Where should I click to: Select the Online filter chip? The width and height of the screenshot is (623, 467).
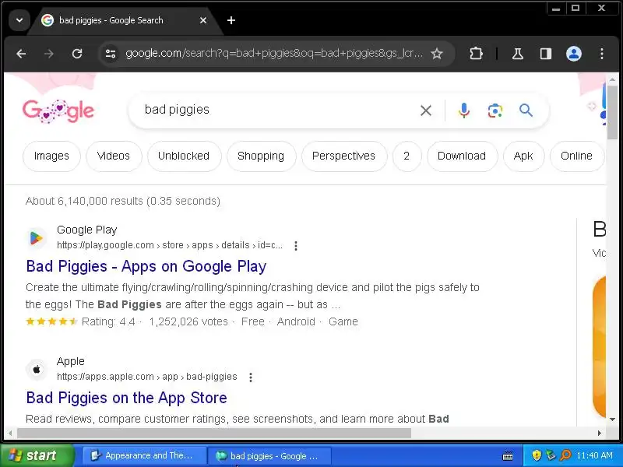[576, 156]
